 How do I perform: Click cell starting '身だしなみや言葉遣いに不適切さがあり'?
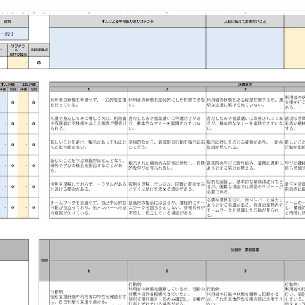pos(166,123)
